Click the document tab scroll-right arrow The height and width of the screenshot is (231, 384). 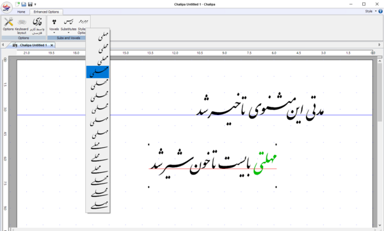tap(380, 45)
